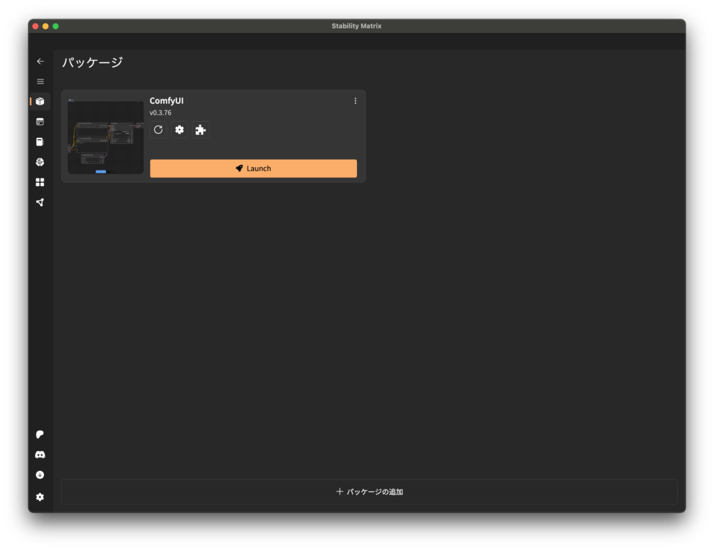Image resolution: width=714 pixels, height=550 pixels.
Task: Open the ComfyUI three-dot more menu
Action: [x=355, y=101]
